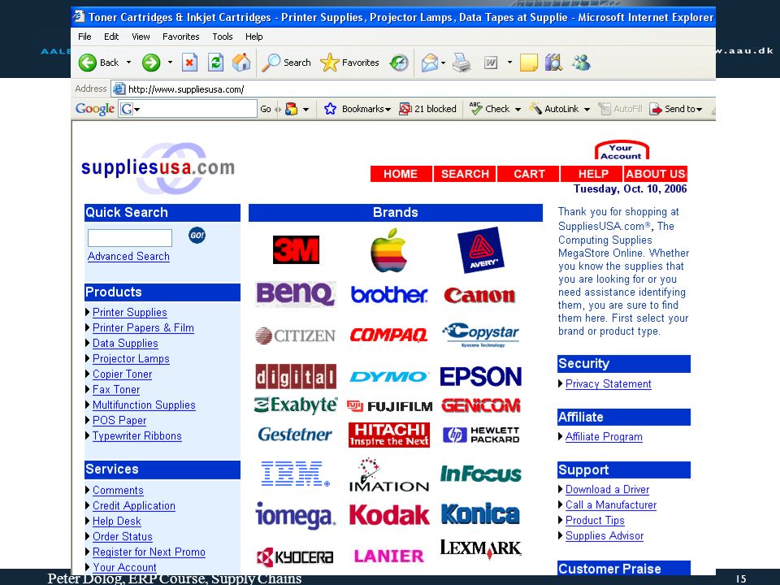This screenshot has height=585, width=780.
Task: Open Search pane with magnifier icon
Action: point(271,63)
